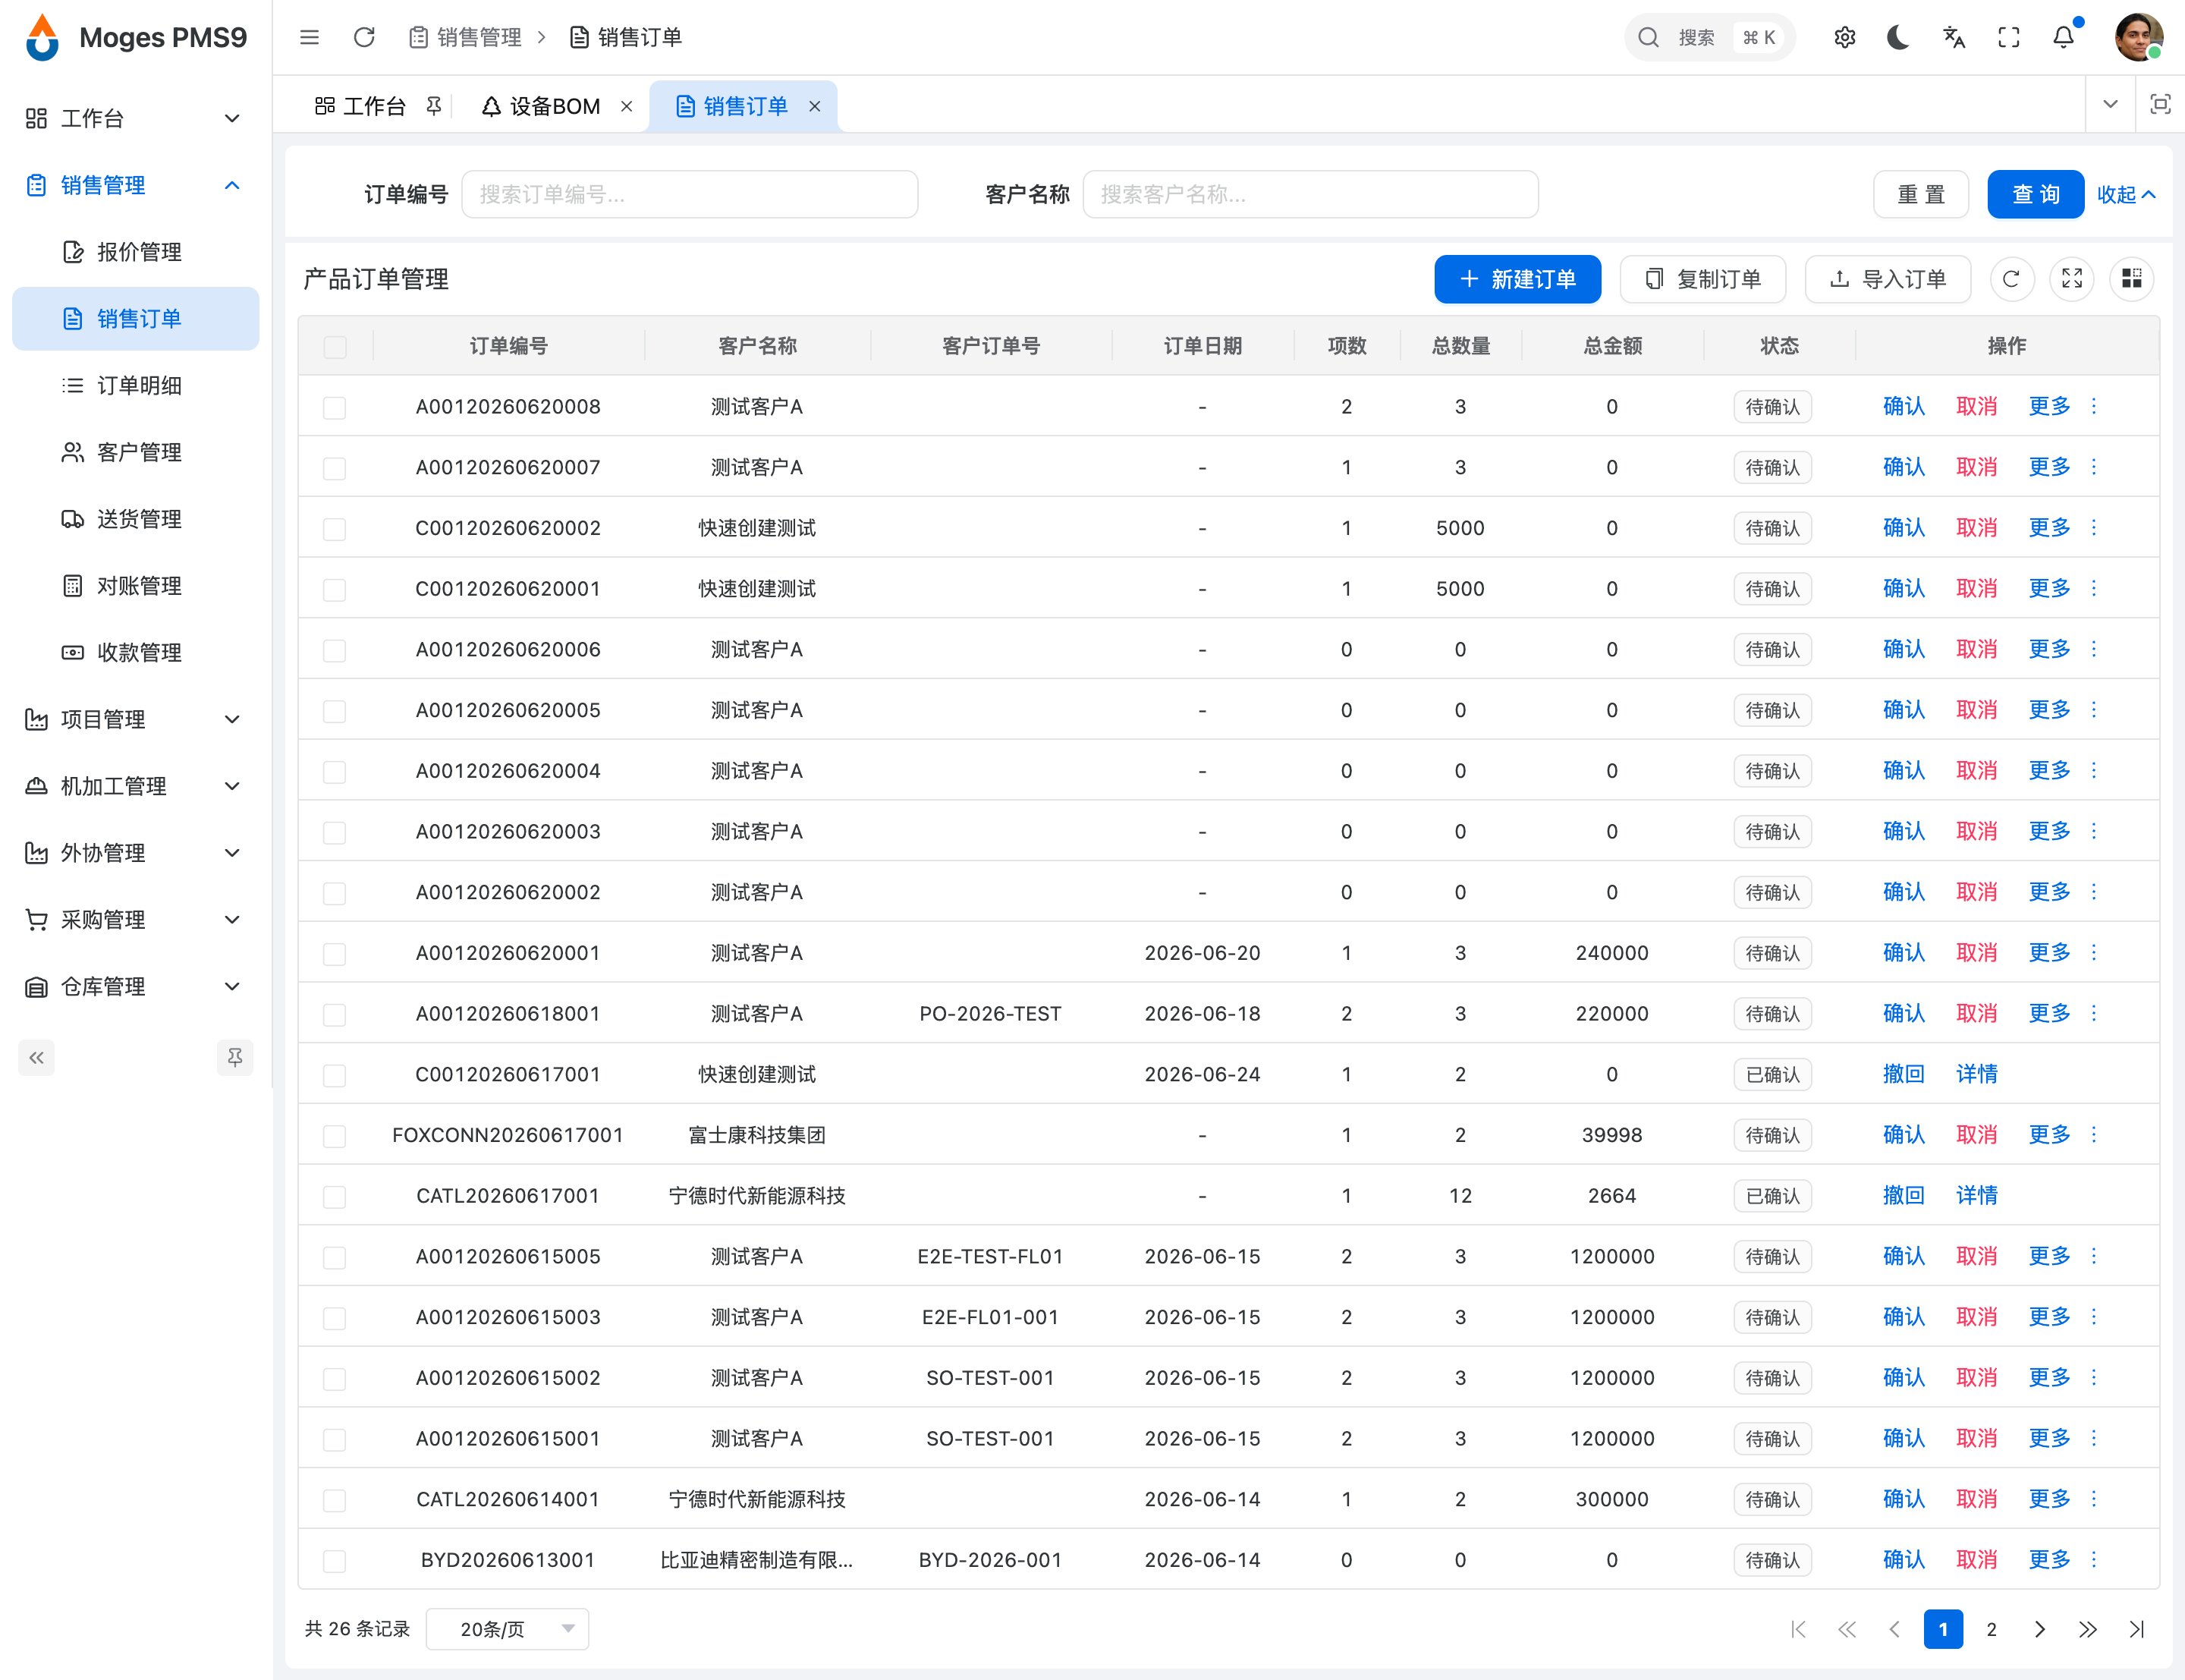Go to page 2
Viewport: 2185px width, 1680px height.
[1991, 1629]
